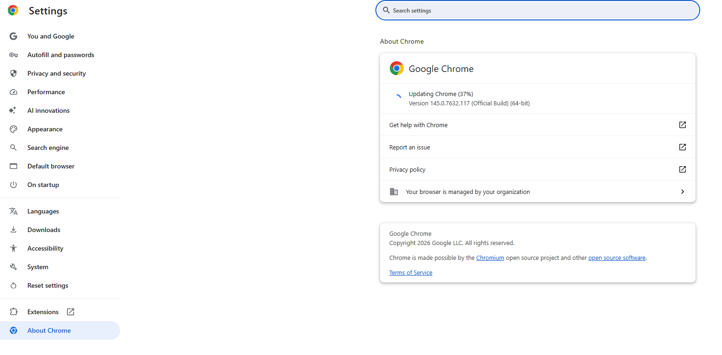The image size is (722, 355).
Task: Click the Downloads arrow icon
Action: (13, 229)
